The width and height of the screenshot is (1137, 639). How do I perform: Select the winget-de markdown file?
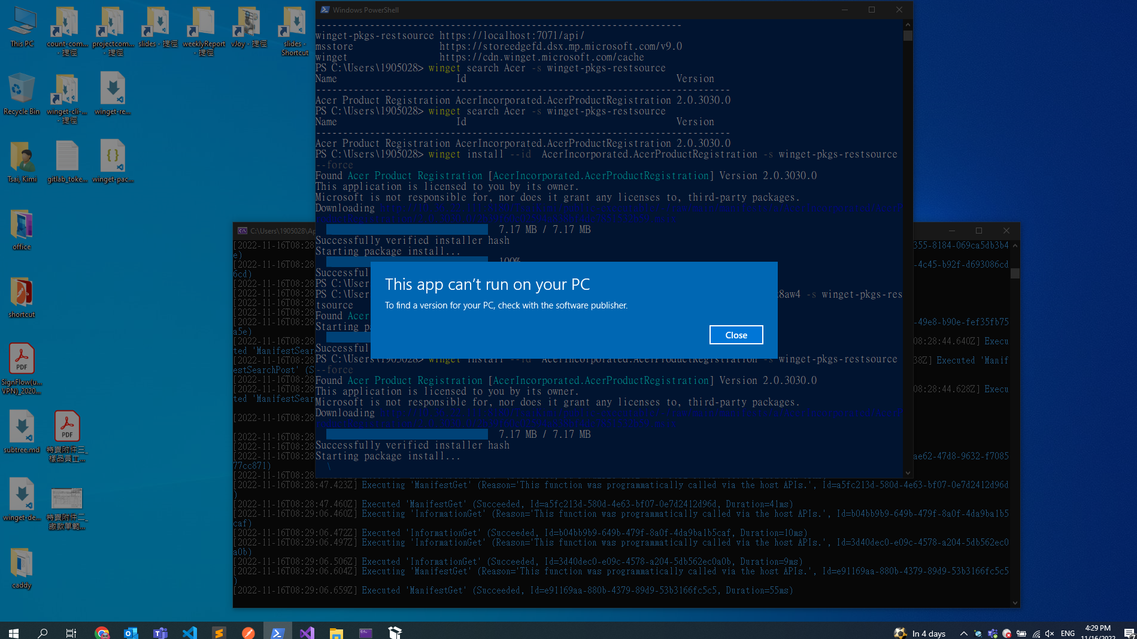pos(22,500)
